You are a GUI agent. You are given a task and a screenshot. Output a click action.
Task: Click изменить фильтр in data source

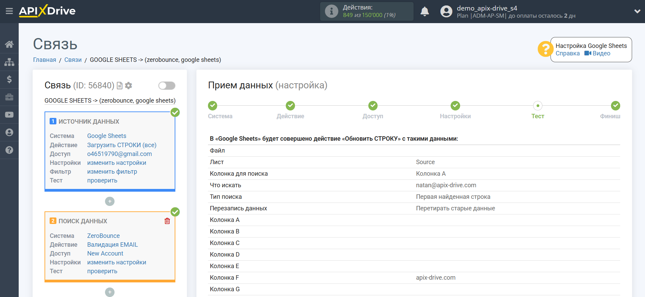(x=112, y=172)
